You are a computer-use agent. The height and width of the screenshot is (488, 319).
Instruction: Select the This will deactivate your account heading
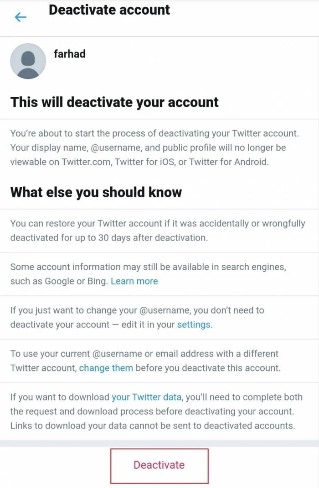pyautogui.click(x=114, y=102)
